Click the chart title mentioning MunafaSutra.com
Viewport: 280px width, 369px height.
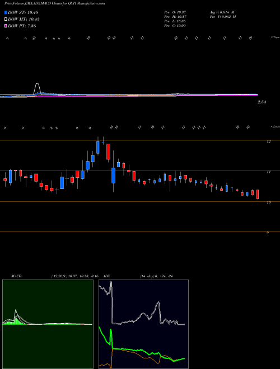click(x=55, y=3)
